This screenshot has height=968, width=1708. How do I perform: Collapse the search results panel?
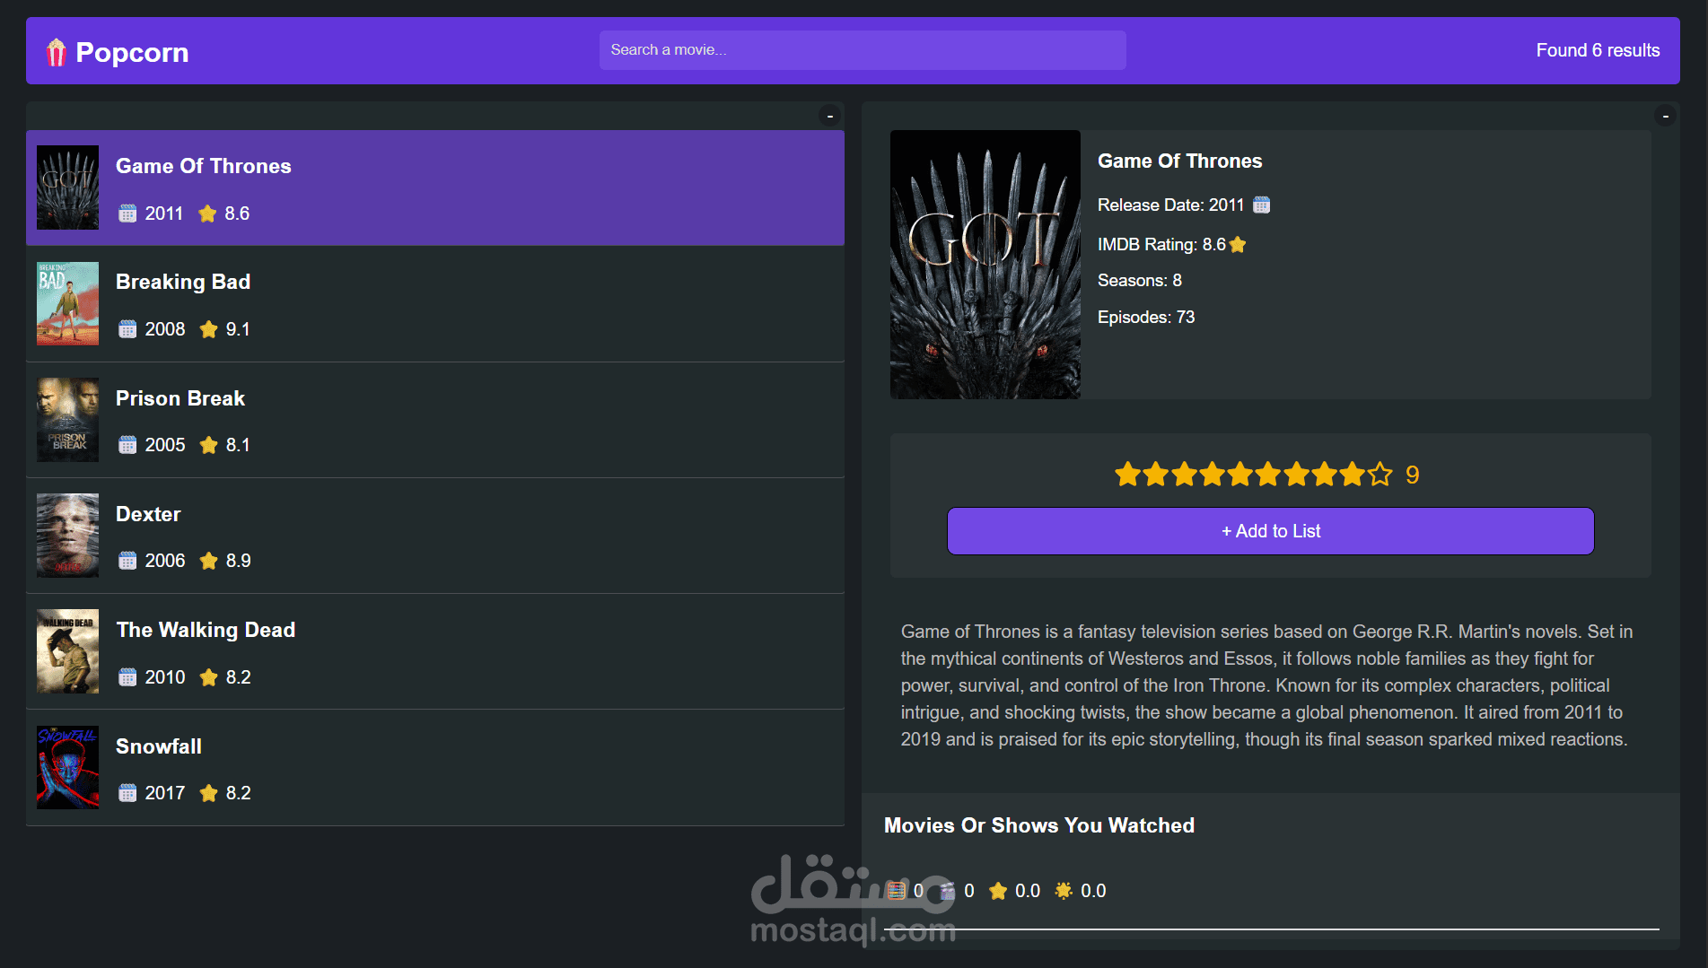(x=830, y=116)
